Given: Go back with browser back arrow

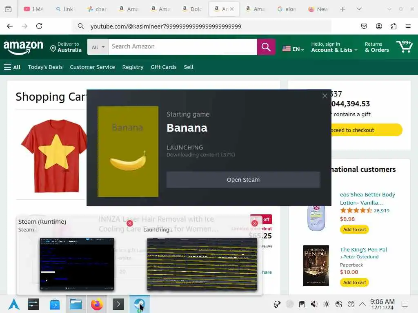Looking at the screenshot, I should pyautogui.click(x=10, y=26).
